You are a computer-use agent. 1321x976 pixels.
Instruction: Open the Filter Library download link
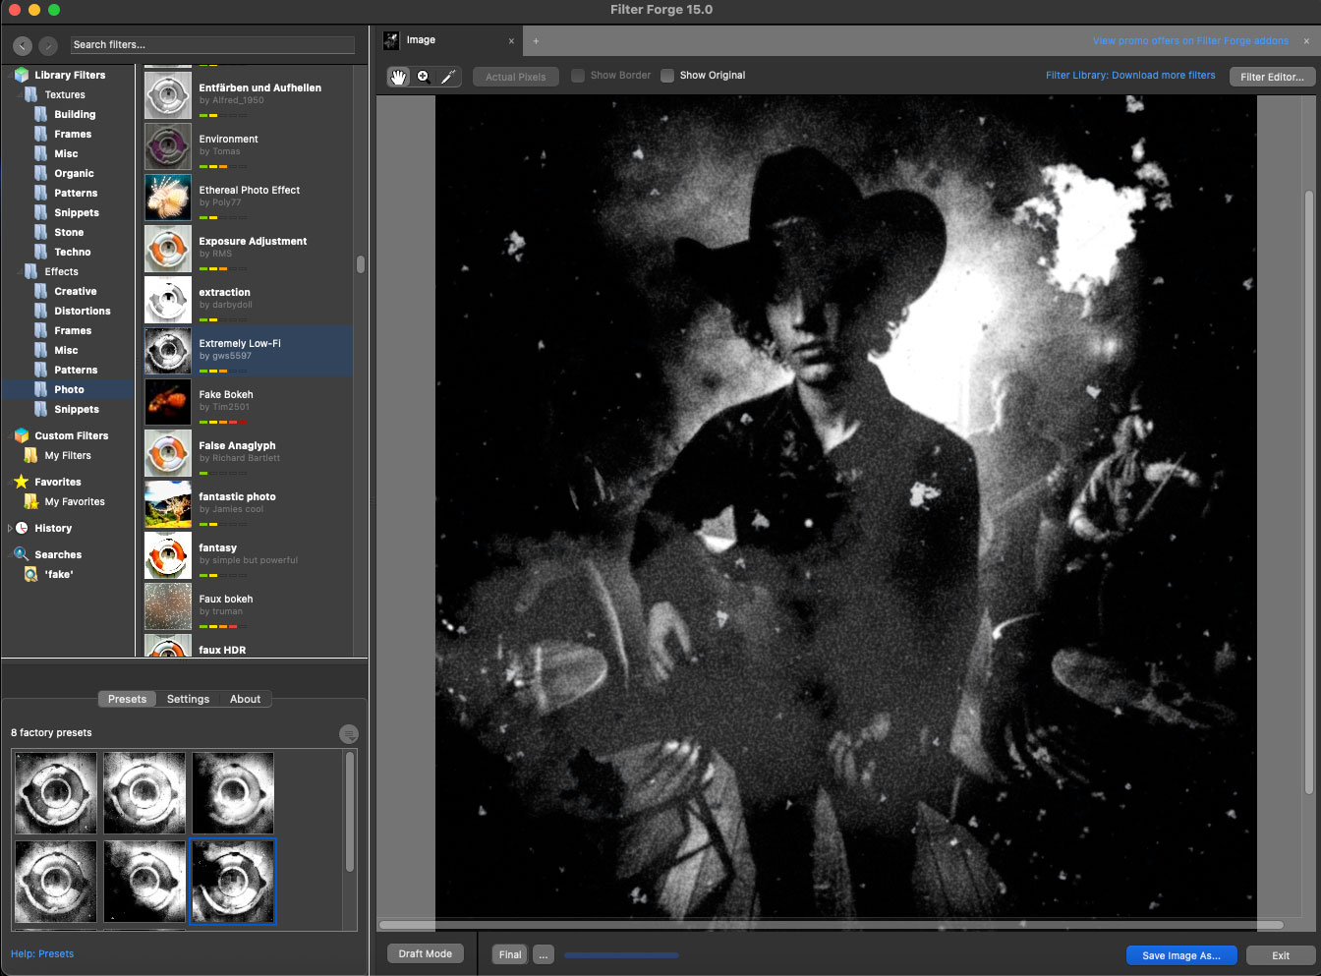click(x=1130, y=75)
